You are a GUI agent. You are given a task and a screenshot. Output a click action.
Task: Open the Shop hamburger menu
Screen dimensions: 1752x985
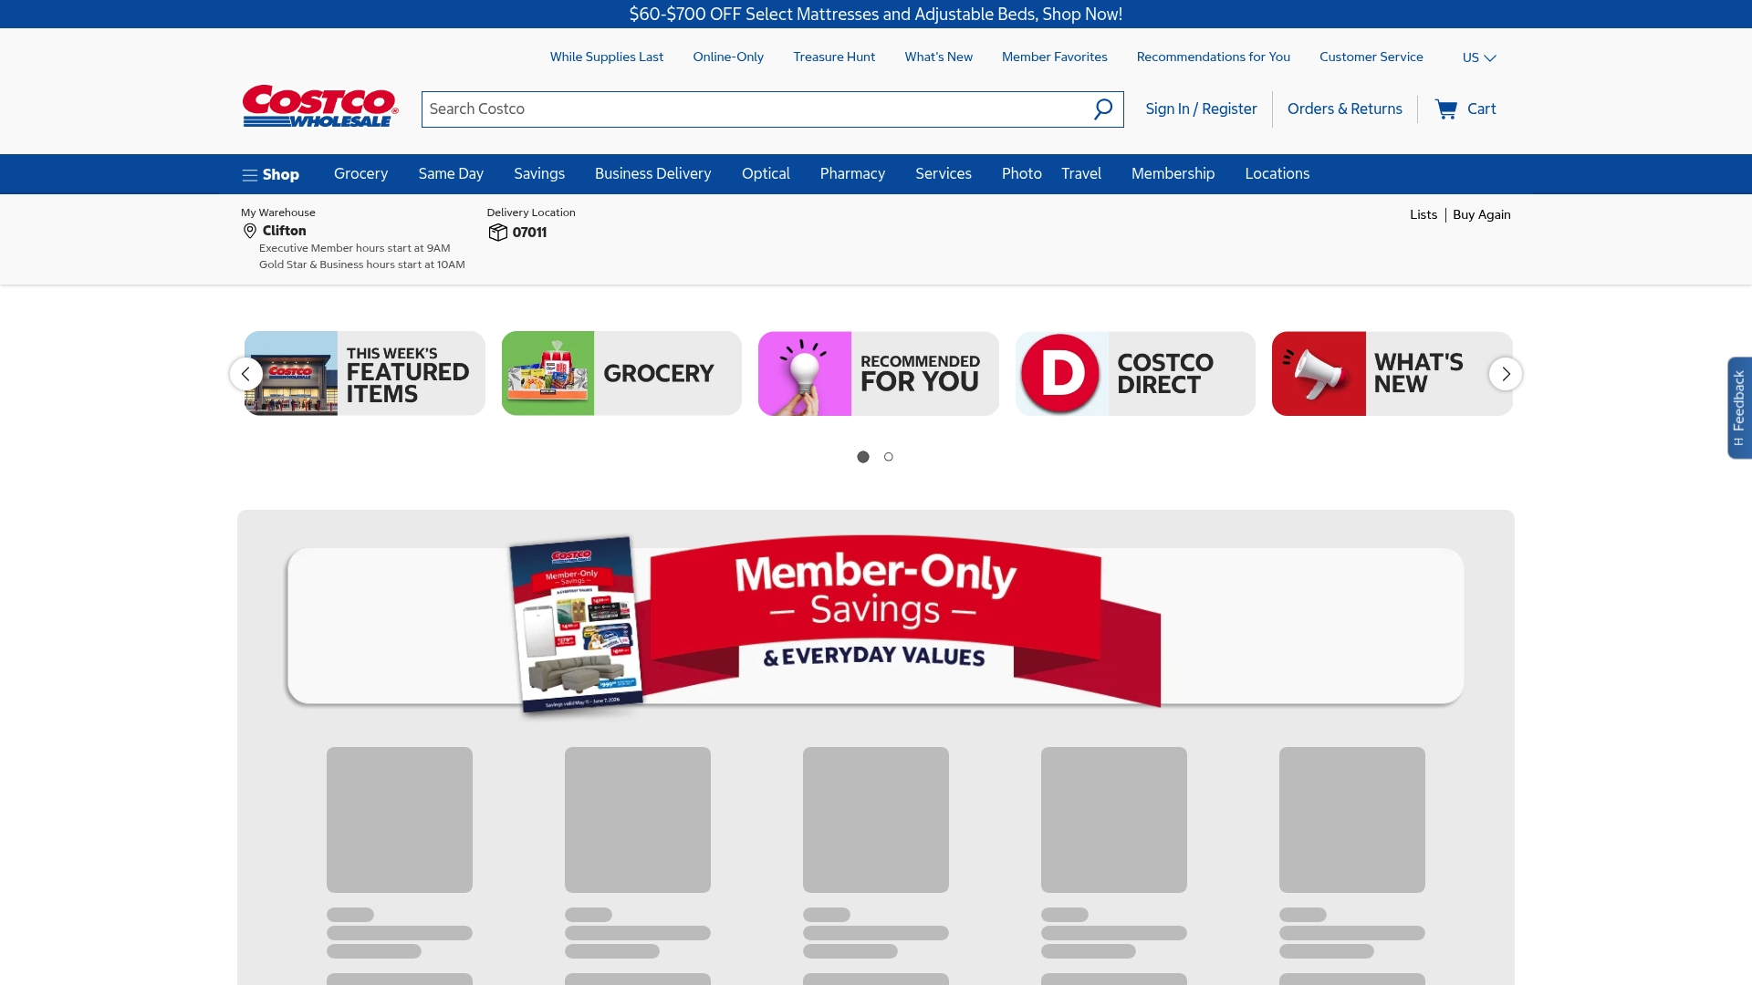click(x=270, y=174)
